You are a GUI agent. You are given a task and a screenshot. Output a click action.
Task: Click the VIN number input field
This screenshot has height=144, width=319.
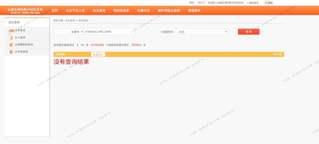[x=110, y=32]
